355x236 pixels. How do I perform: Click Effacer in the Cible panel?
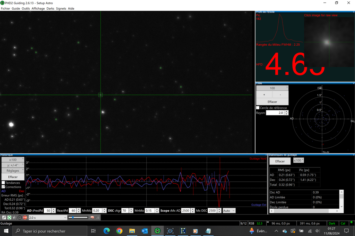(x=272, y=102)
